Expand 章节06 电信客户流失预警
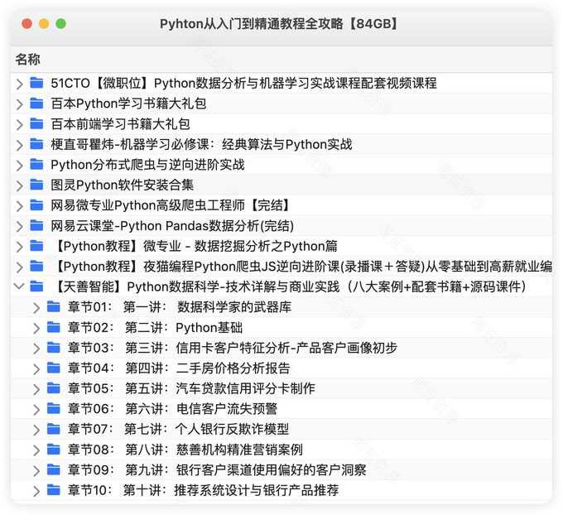The image size is (563, 515). pos(36,410)
